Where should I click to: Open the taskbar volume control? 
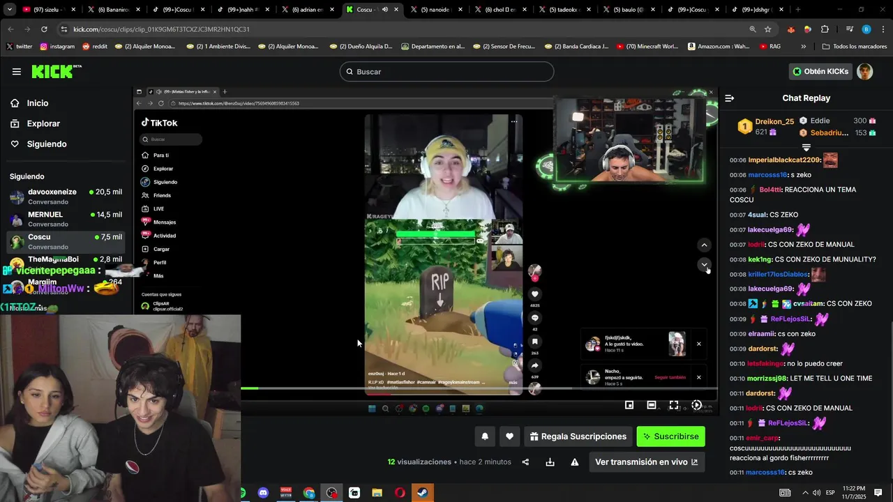816,493
